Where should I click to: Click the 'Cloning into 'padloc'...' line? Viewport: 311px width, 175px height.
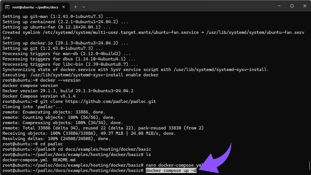point(32,107)
